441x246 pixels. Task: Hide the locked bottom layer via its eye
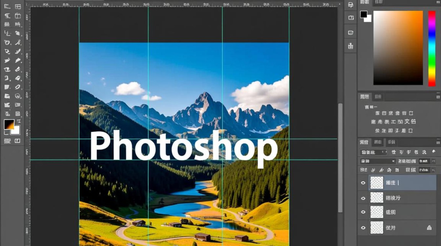363,227
